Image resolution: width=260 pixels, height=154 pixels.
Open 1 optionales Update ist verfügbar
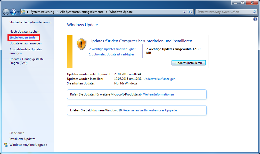click(112, 54)
